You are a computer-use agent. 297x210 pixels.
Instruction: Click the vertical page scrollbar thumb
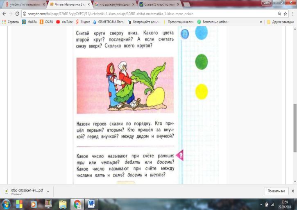295,128
